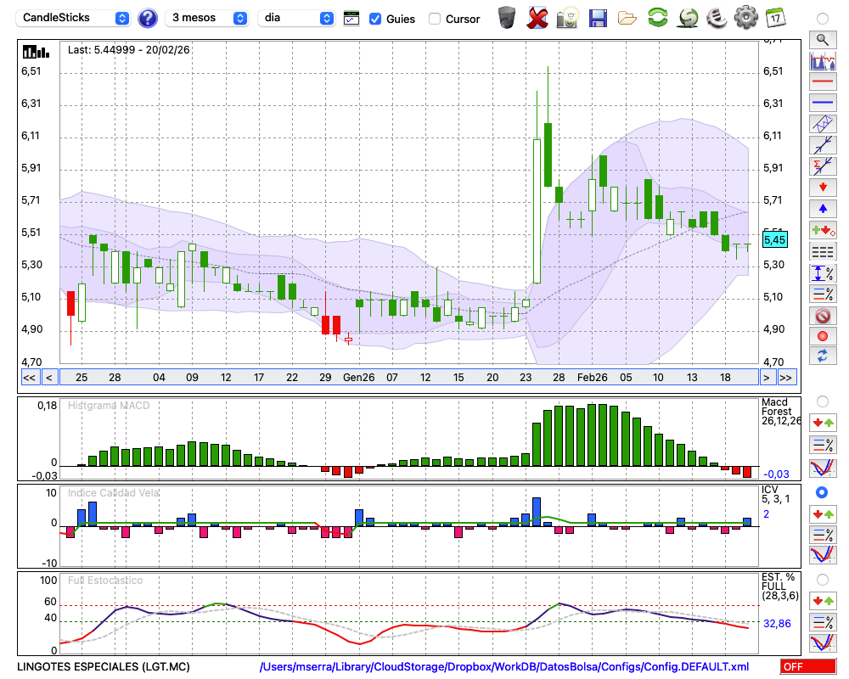Open the 'dia' interval dropdown
Image resolution: width=849 pixels, height=679 pixels.
coord(296,18)
